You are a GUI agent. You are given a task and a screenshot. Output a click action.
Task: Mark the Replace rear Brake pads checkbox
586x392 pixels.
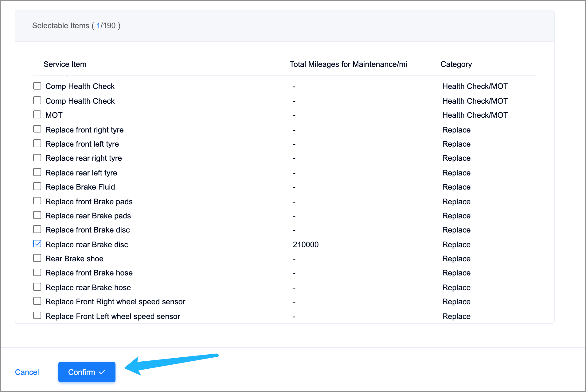coord(37,215)
